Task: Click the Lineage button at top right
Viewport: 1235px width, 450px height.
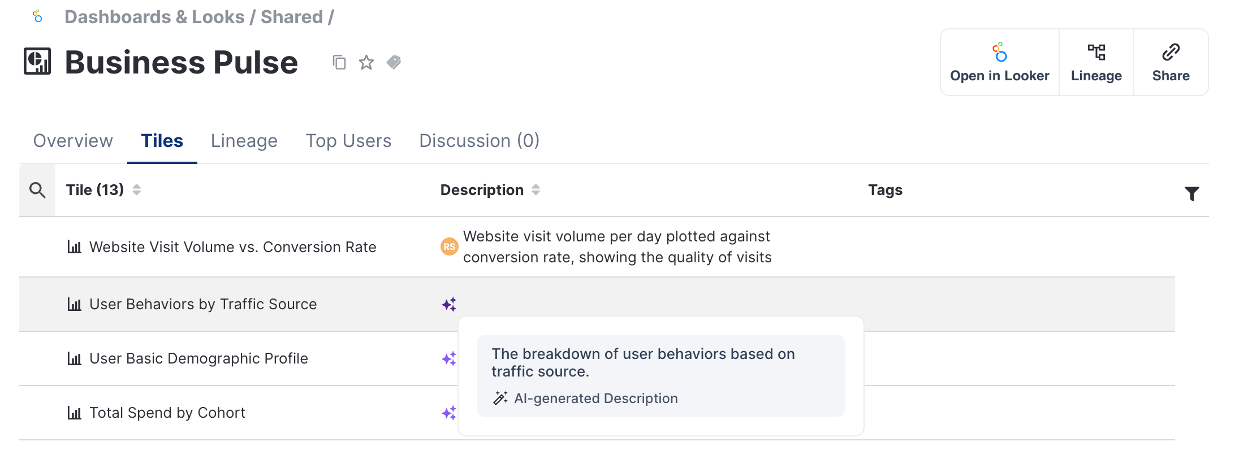Action: 1096,63
